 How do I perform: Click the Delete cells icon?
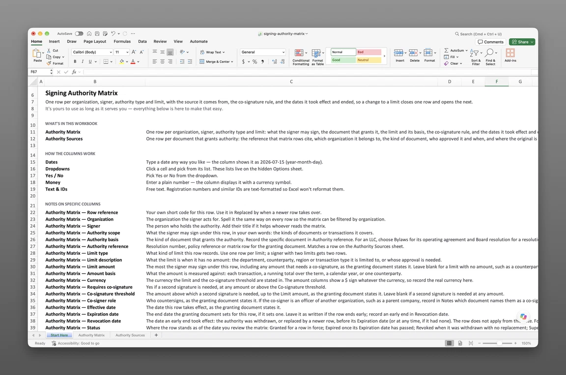tap(413, 53)
